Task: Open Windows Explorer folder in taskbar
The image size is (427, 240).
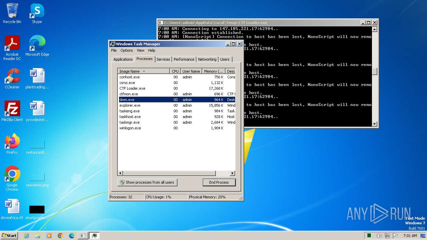Action: pyautogui.click(x=38, y=236)
